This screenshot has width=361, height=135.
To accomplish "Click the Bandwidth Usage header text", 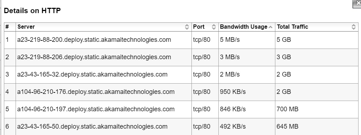I will click(x=243, y=27).
